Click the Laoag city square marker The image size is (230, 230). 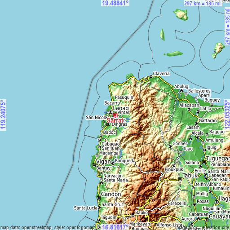[111, 112]
